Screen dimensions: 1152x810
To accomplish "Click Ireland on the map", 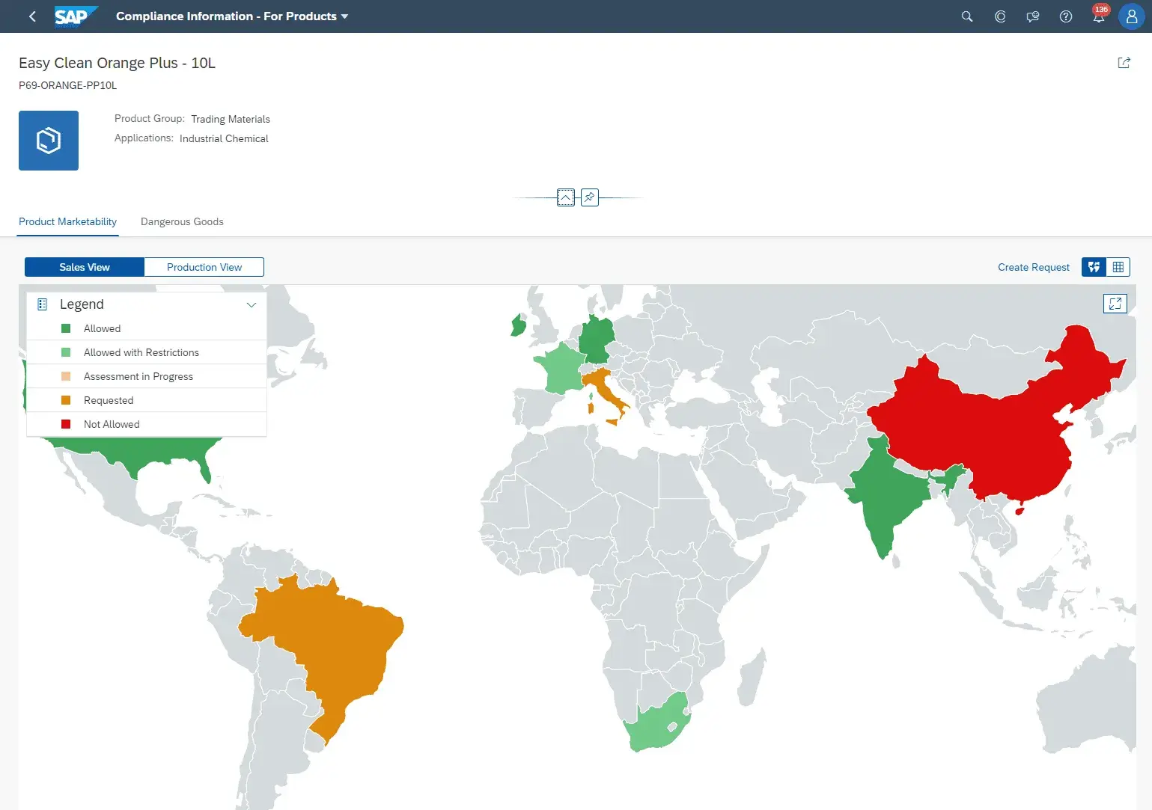I will pos(518,325).
